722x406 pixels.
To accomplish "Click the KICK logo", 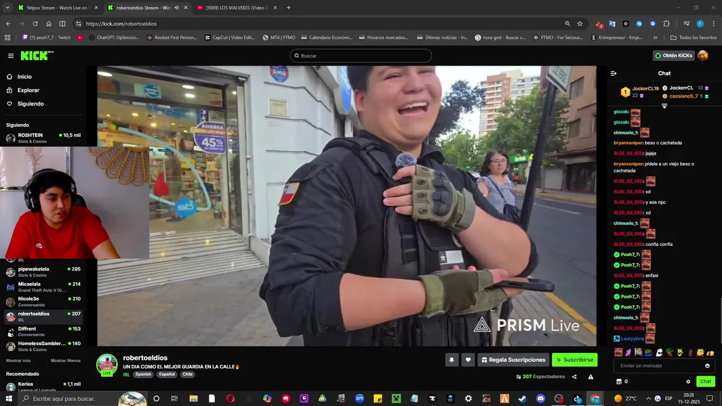I will [x=37, y=56].
